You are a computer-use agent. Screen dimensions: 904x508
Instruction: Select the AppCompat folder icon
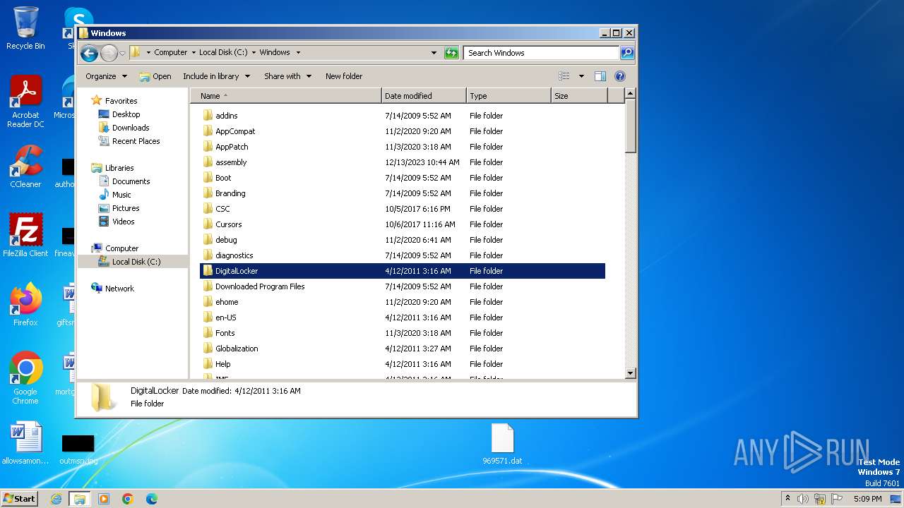pyautogui.click(x=208, y=131)
